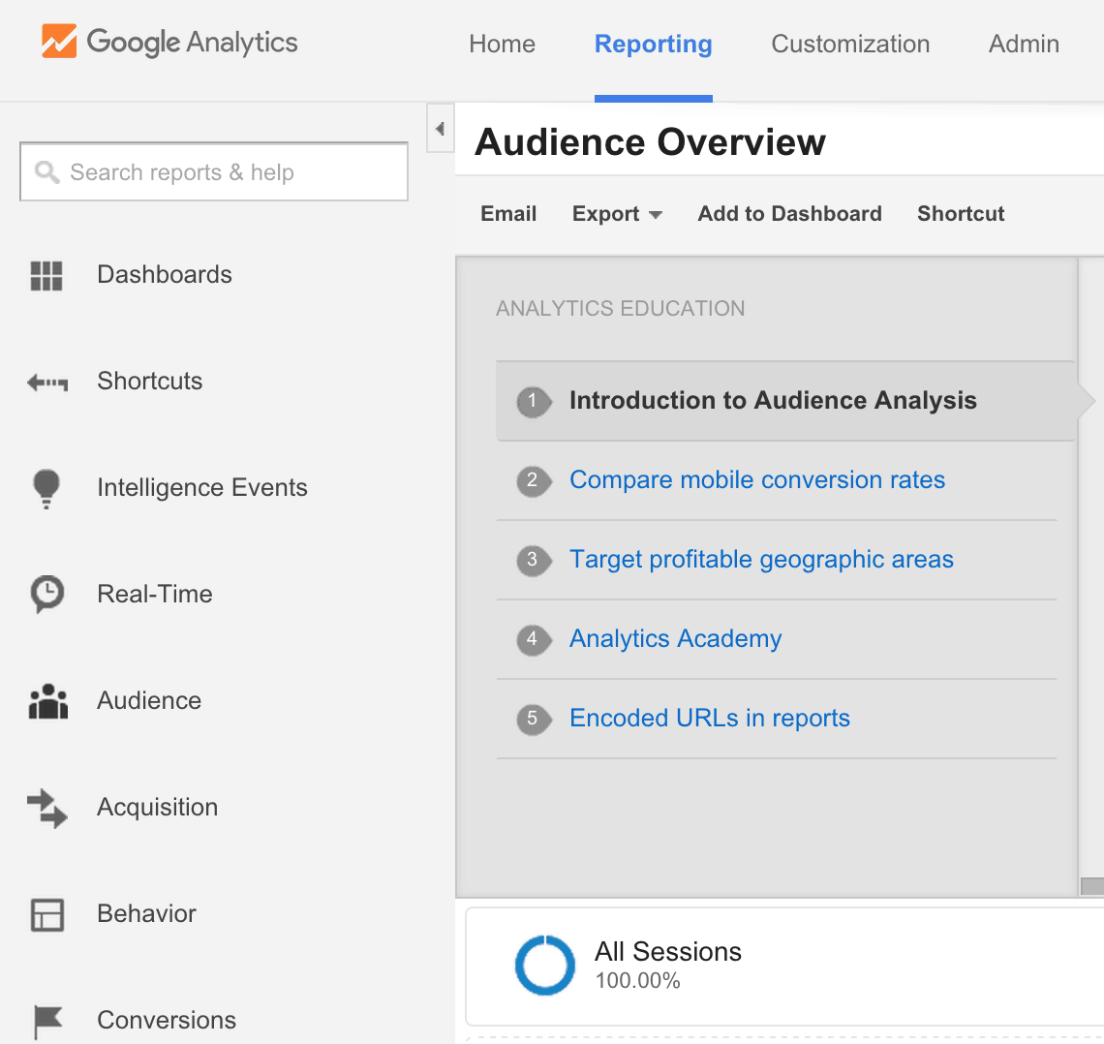Click the Acquisition arrows icon
Image resolution: width=1104 pixels, height=1044 pixels.
pyautogui.click(x=47, y=808)
